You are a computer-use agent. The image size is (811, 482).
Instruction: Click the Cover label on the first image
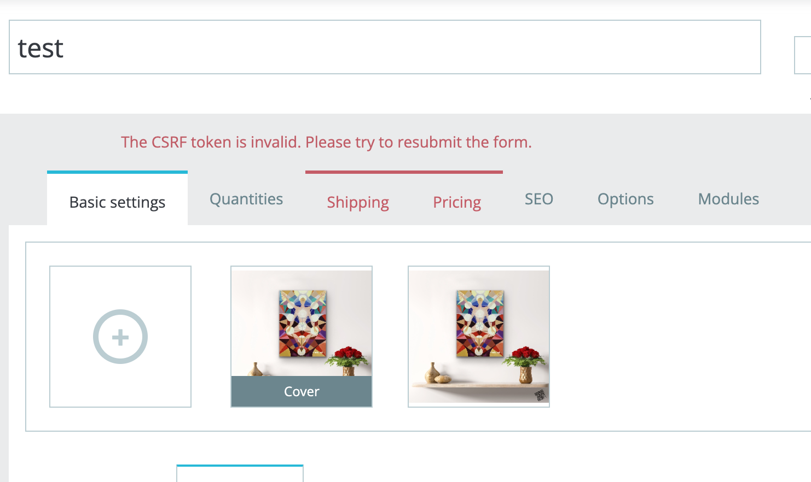(302, 391)
